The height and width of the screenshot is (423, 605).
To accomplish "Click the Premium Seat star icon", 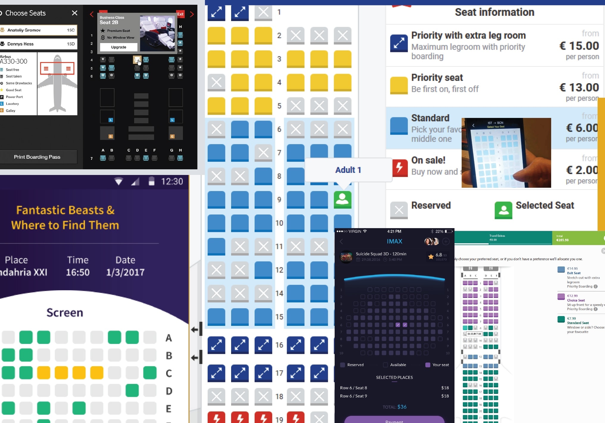I will (x=103, y=31).
